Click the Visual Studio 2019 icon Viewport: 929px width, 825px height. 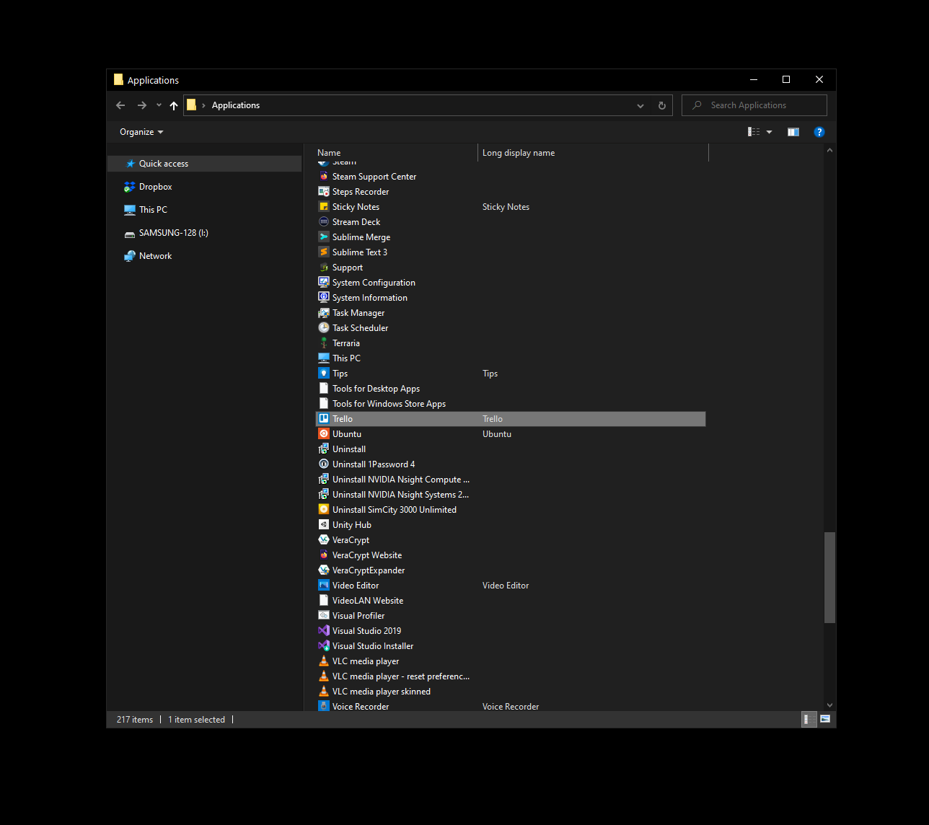(324, 631)
